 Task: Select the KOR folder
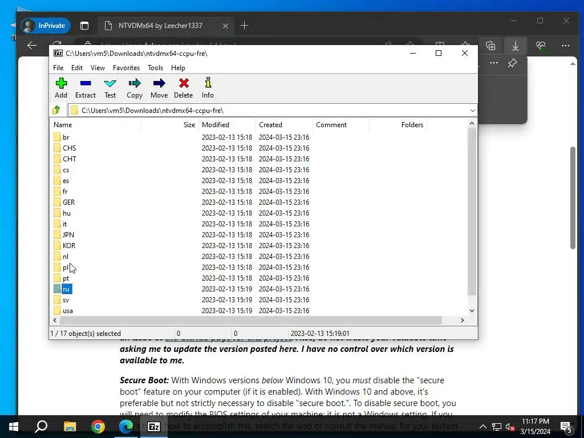click(64, 245)
